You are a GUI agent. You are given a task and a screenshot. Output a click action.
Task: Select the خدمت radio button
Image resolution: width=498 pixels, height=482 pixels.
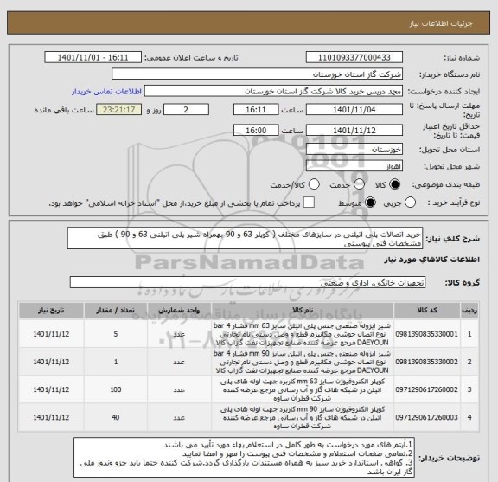click(359, 184)
